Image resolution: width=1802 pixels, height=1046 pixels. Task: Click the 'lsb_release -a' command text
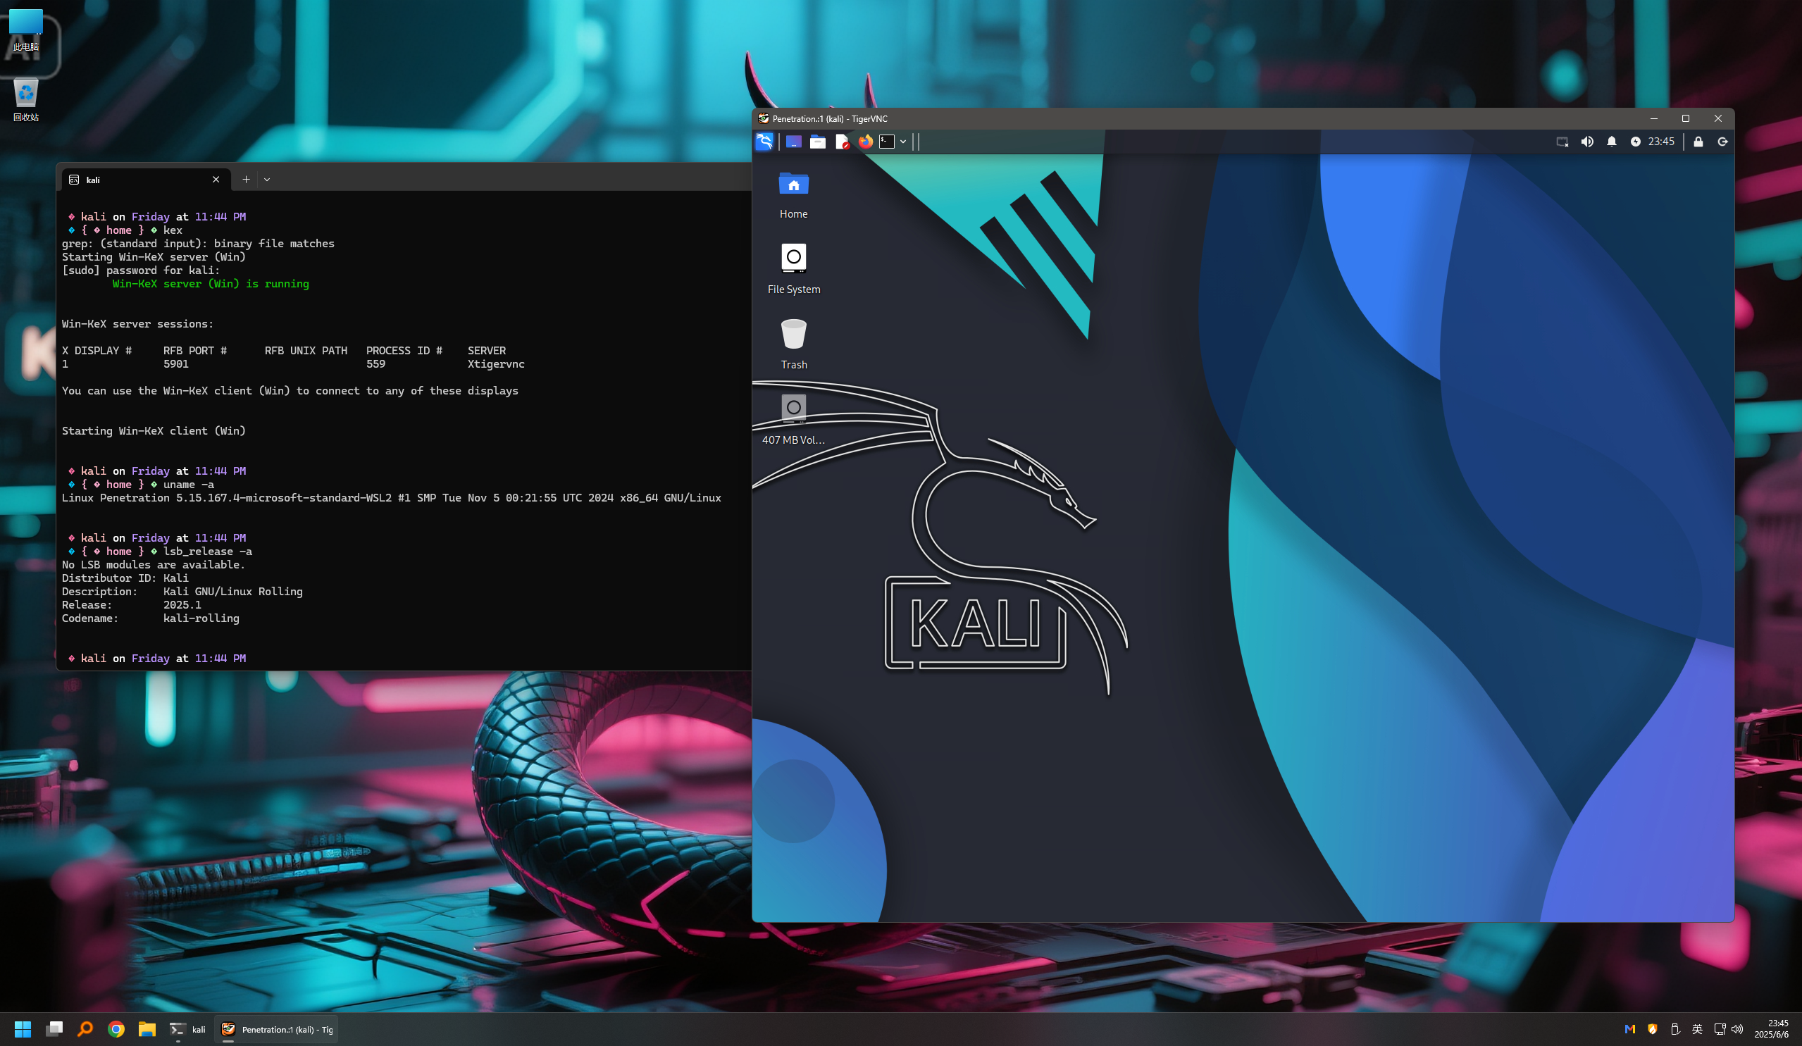coord(207,552)
